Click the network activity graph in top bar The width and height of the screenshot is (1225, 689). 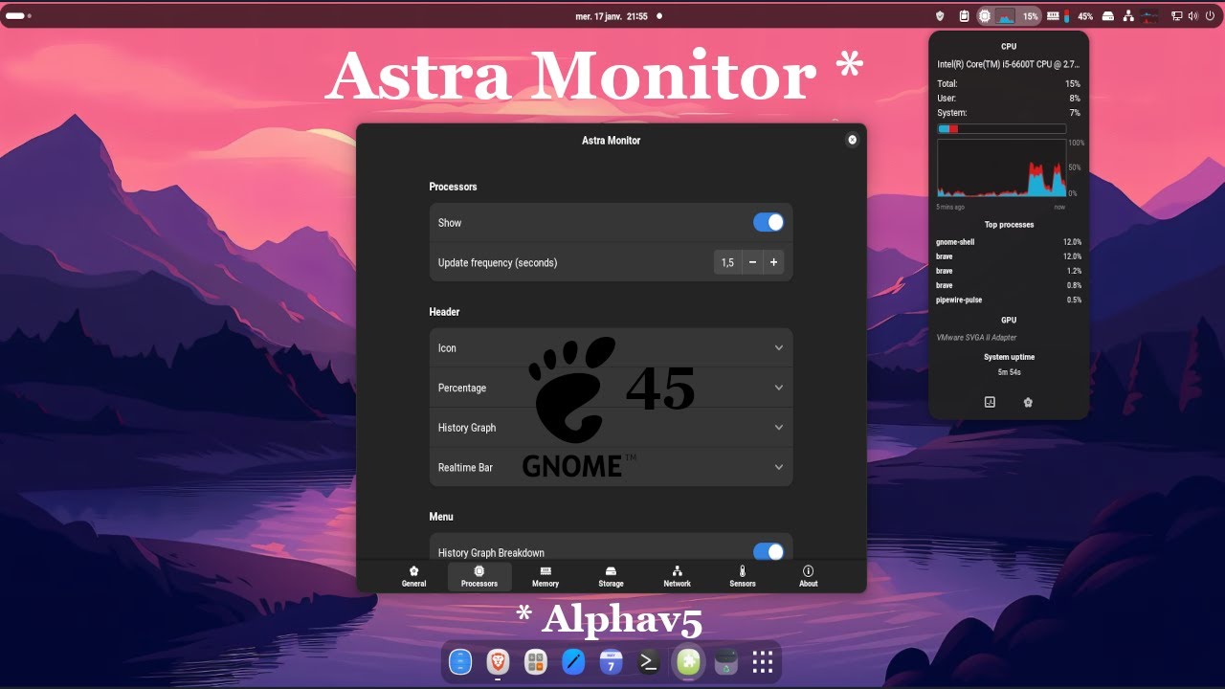point(1148,16)
